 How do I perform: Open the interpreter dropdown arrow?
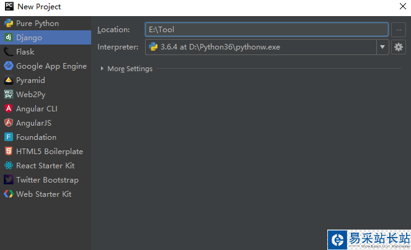pyautogui.click(x=382, y=47)
